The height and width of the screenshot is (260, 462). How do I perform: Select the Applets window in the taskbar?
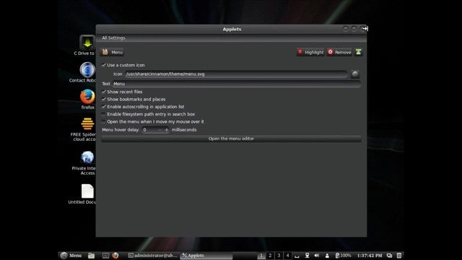(x=206, y=256)
